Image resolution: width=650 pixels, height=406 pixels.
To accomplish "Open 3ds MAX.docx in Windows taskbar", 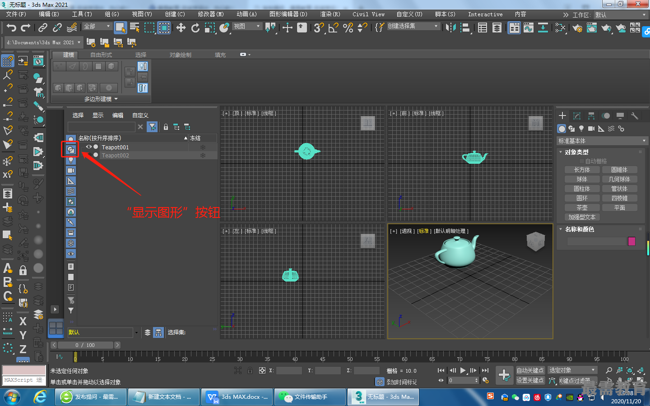I will click(237, 397).
